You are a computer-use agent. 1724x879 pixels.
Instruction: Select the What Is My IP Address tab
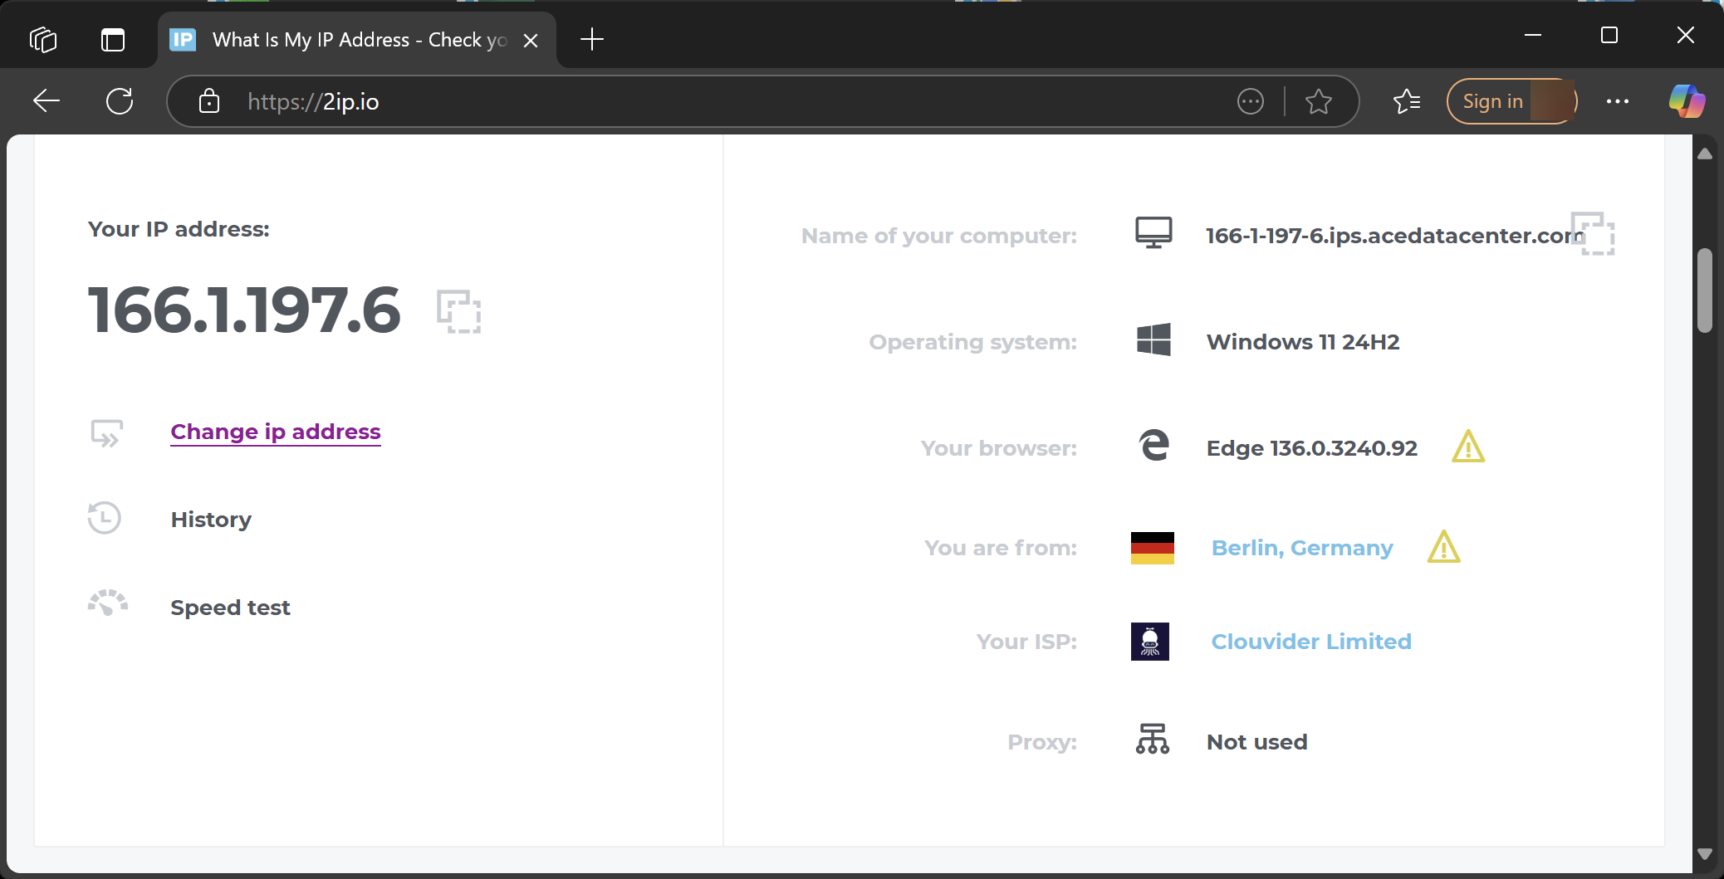pos(357,40)
